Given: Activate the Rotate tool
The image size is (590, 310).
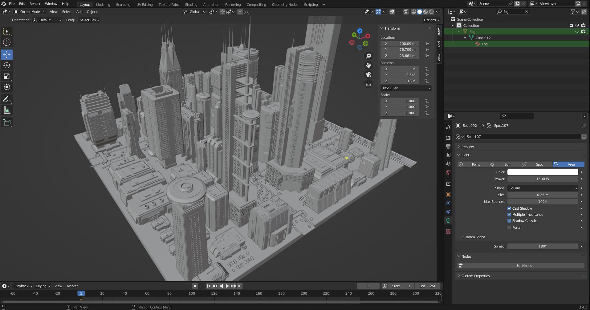Looking at the screenshot, I should (7, 65).
